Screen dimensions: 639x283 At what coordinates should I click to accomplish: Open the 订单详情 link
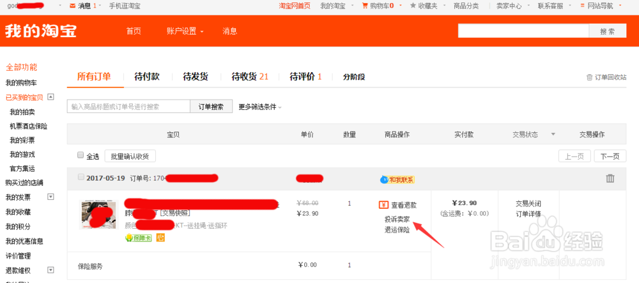(528, 214)
